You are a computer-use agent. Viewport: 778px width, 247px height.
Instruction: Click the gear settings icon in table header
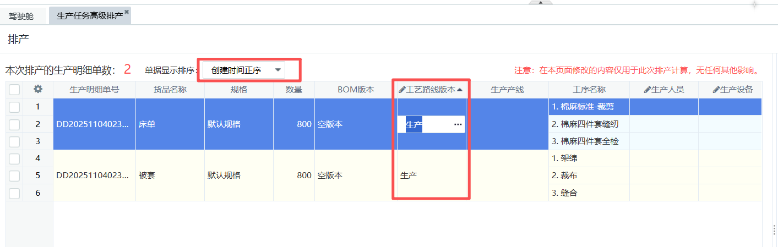coord(38,89)
